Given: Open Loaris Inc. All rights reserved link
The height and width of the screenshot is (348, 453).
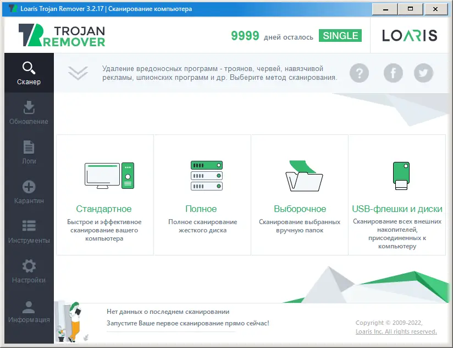Looking at the screenshot, I should click(396, 331).
